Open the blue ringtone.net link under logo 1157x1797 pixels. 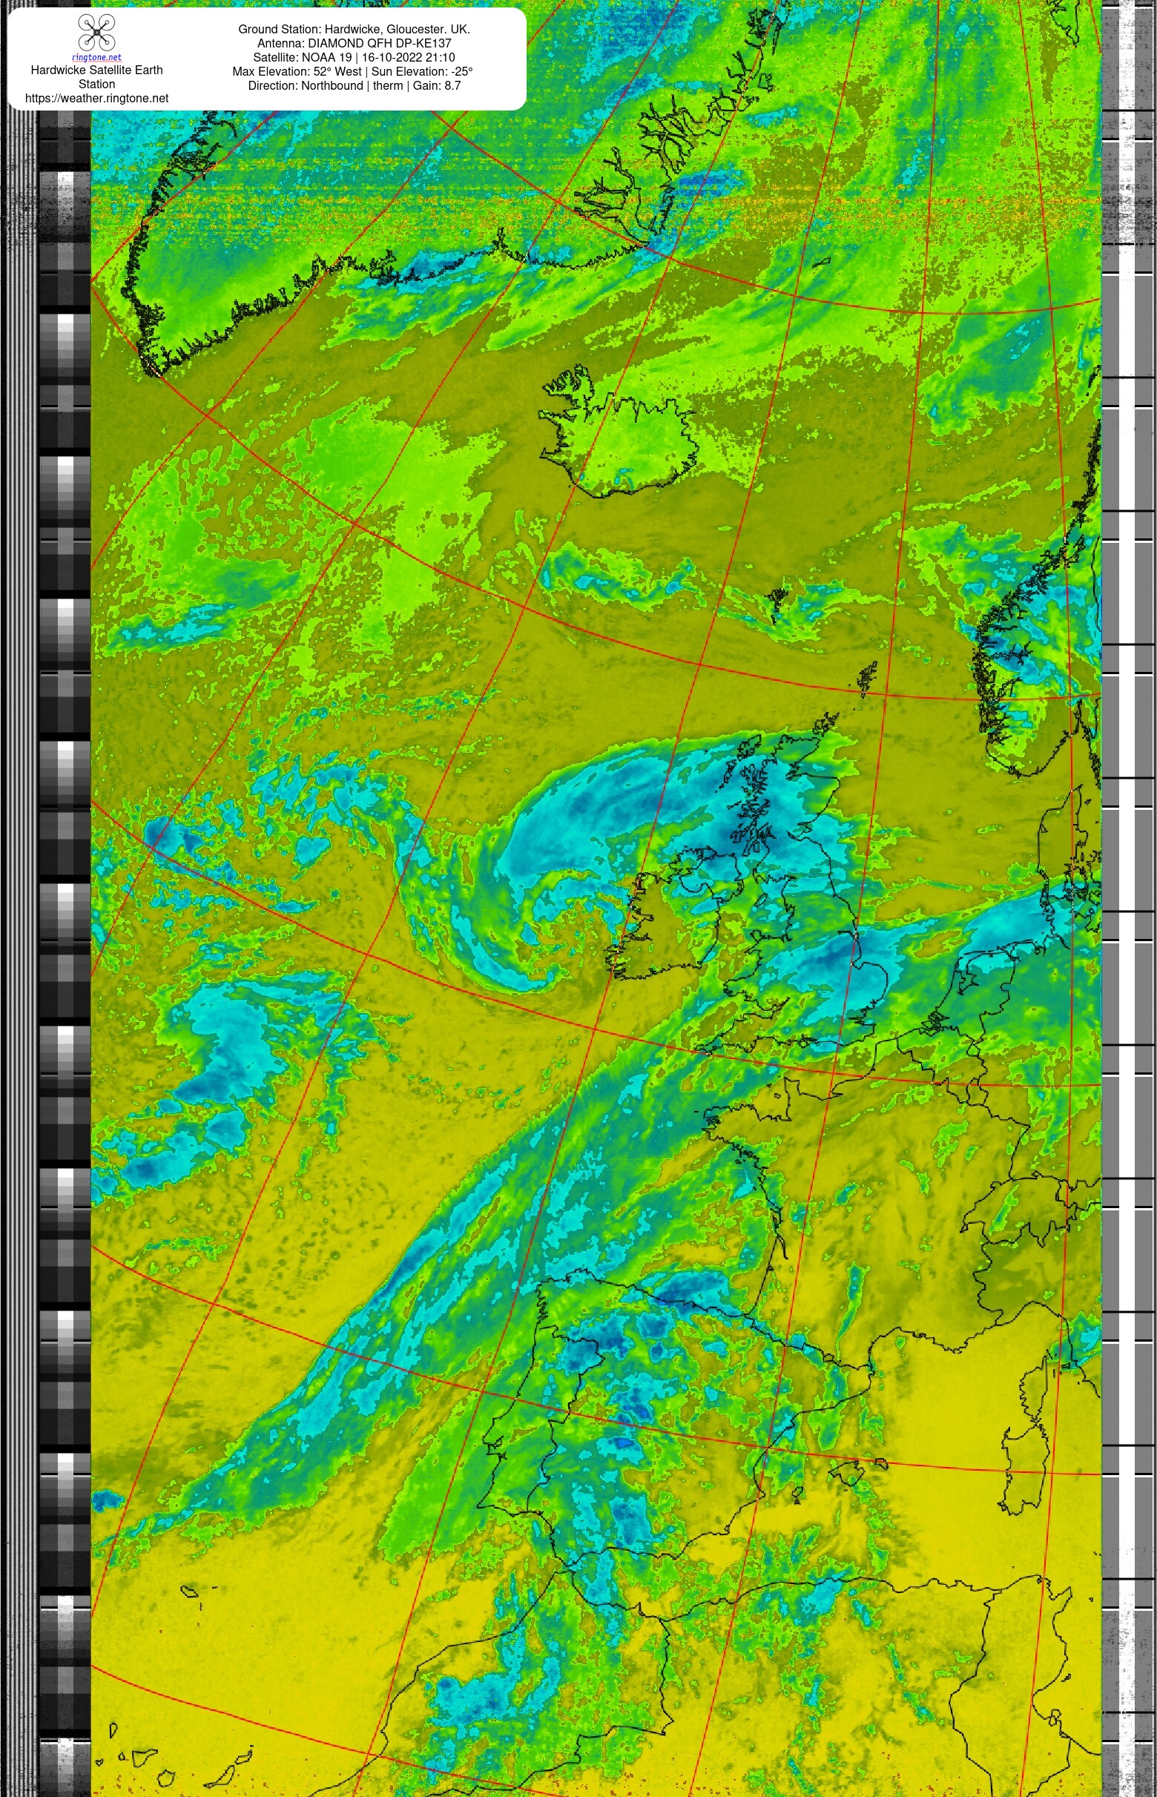pos(97,57)
